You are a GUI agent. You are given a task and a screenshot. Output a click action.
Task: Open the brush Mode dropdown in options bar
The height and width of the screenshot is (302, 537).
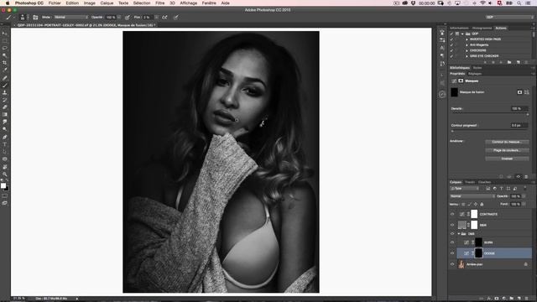[x=70, y=17]
